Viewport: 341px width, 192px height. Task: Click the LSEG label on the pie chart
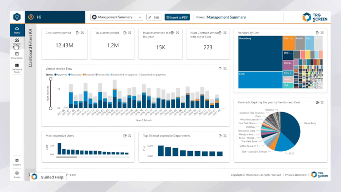[292, 154]
